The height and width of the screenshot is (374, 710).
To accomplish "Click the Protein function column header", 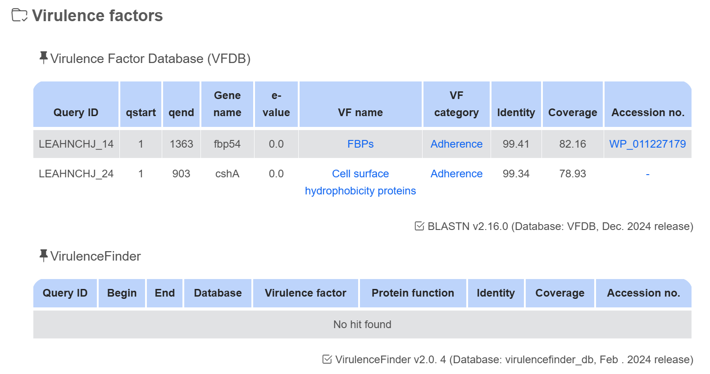I will coord(413,293).
